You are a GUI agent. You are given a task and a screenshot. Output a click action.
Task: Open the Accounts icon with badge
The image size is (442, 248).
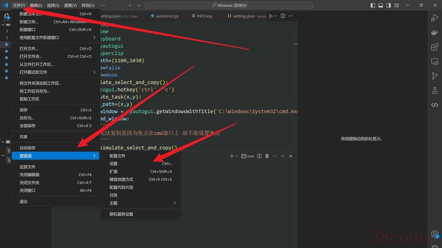coord(435,234)
